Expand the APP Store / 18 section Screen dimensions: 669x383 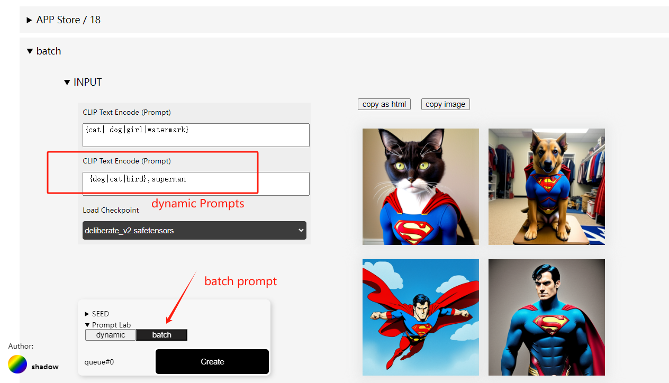(x=64, y=20)
